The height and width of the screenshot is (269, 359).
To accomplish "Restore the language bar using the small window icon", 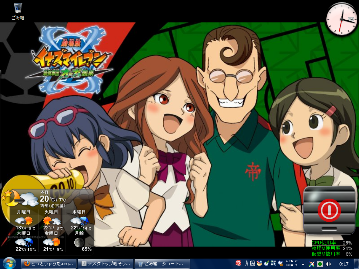I will [297, 261].
